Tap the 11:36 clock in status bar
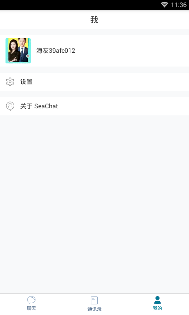 [x=179, y=5]
